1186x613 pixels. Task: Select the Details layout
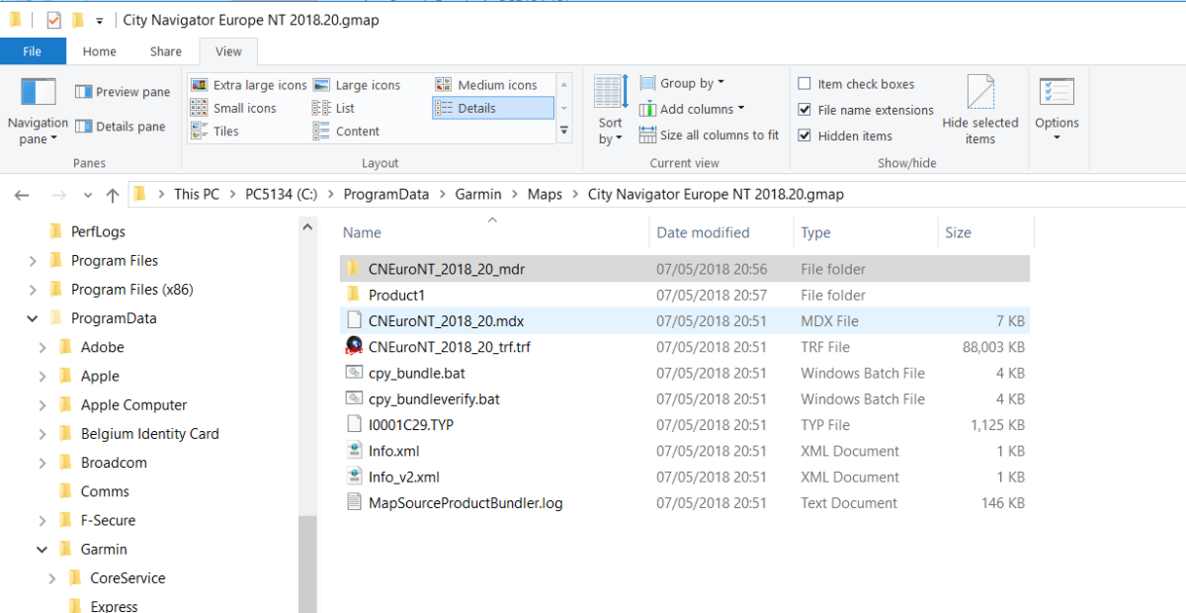tap(493, 108)
